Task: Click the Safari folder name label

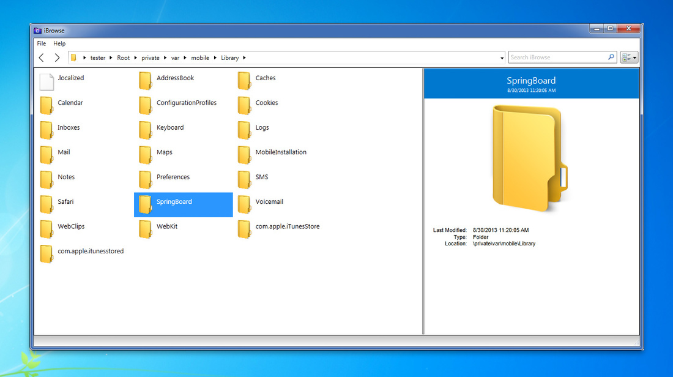Action: (x=65, y=201)
